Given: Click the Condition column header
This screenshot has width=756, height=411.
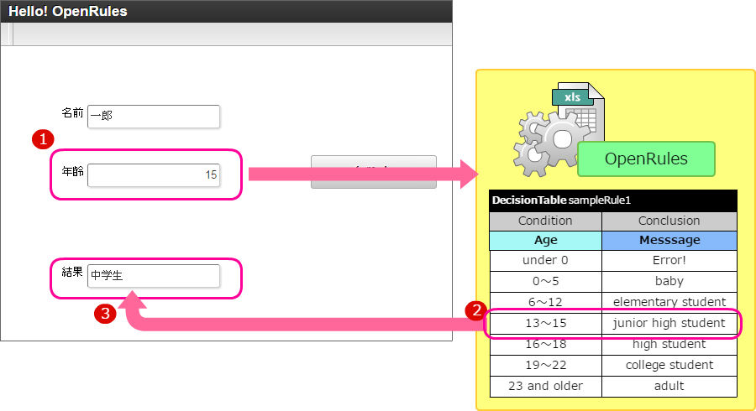Looking at the screenshot, I should click(545, 221).
